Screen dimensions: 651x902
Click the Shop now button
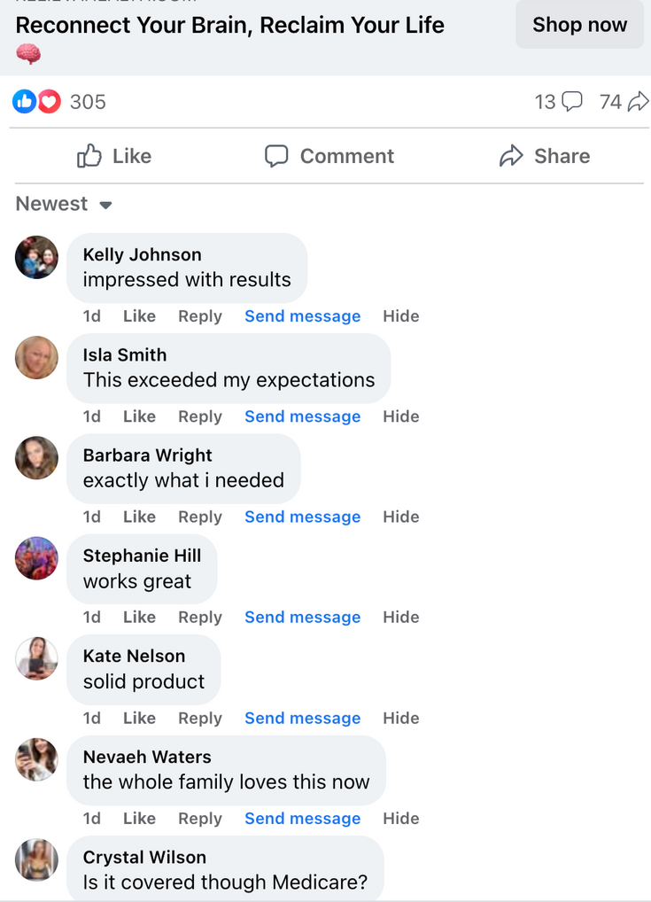[x=579, y=24]
